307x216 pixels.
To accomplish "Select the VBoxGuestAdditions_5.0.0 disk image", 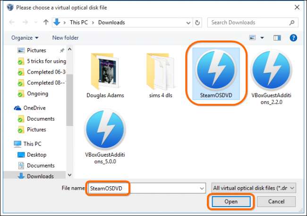I will 105,137.
